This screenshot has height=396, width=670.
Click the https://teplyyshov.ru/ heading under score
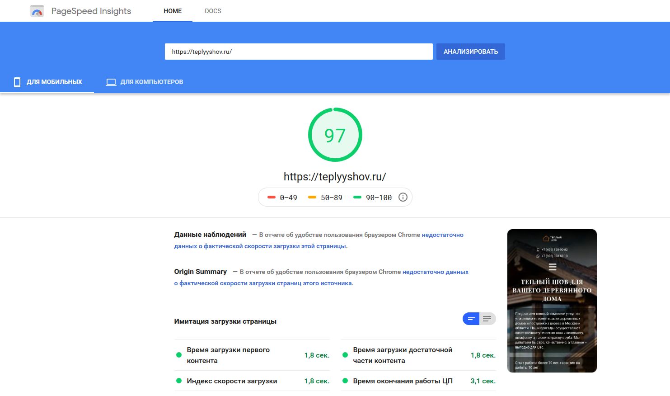[x=335, y=177]
